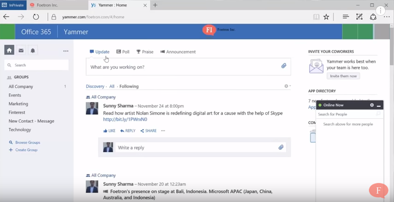Open Sunny Sharma's avatar on November 24 post

[x=92, y=108]
